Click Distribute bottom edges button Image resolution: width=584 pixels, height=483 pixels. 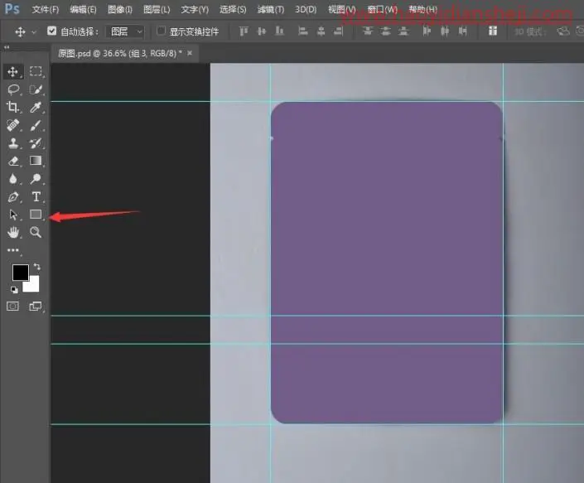point(403,31)
